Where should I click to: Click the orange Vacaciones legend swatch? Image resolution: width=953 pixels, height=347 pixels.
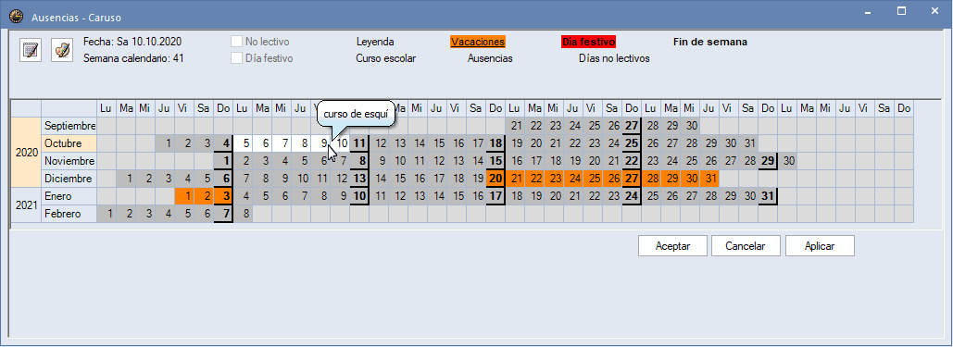478,42
